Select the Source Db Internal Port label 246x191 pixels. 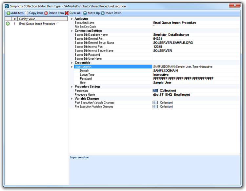(89, 47)
